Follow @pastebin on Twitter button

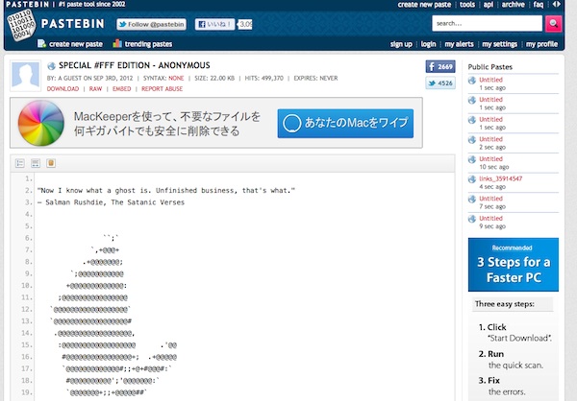point(152,23)
